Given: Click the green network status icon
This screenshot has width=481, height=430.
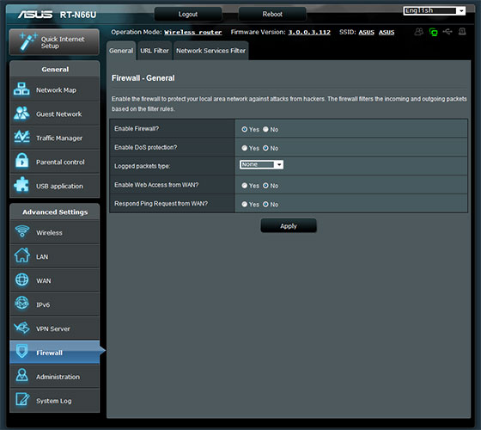Looking at the screenshot, I should [434, 32].
